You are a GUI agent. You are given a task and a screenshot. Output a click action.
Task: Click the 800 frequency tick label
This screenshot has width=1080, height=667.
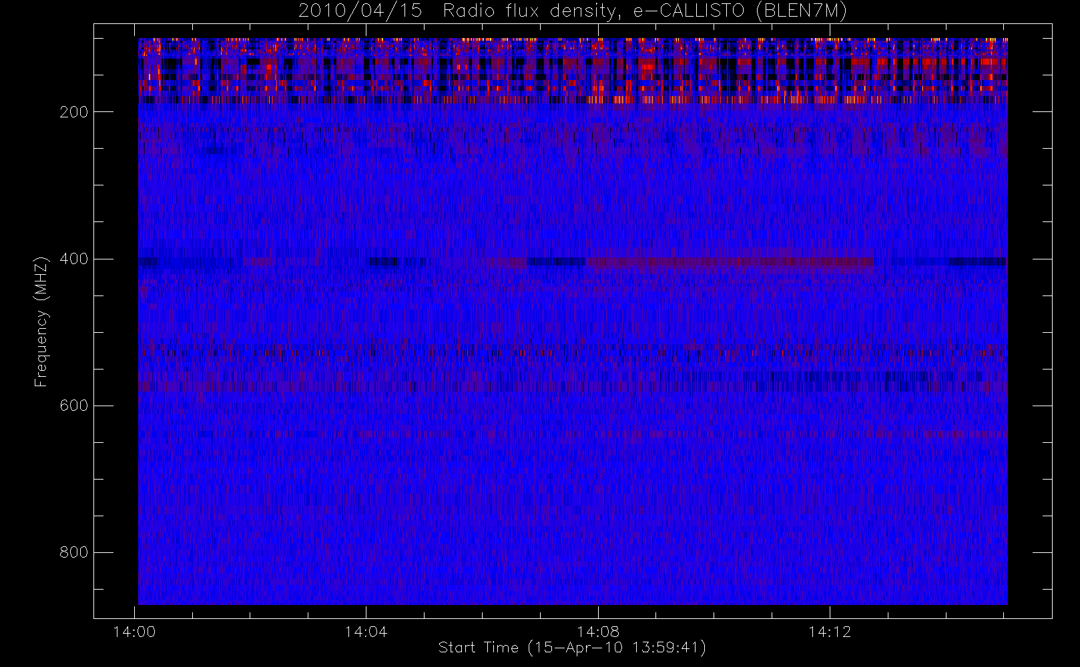tap(74, 552)
